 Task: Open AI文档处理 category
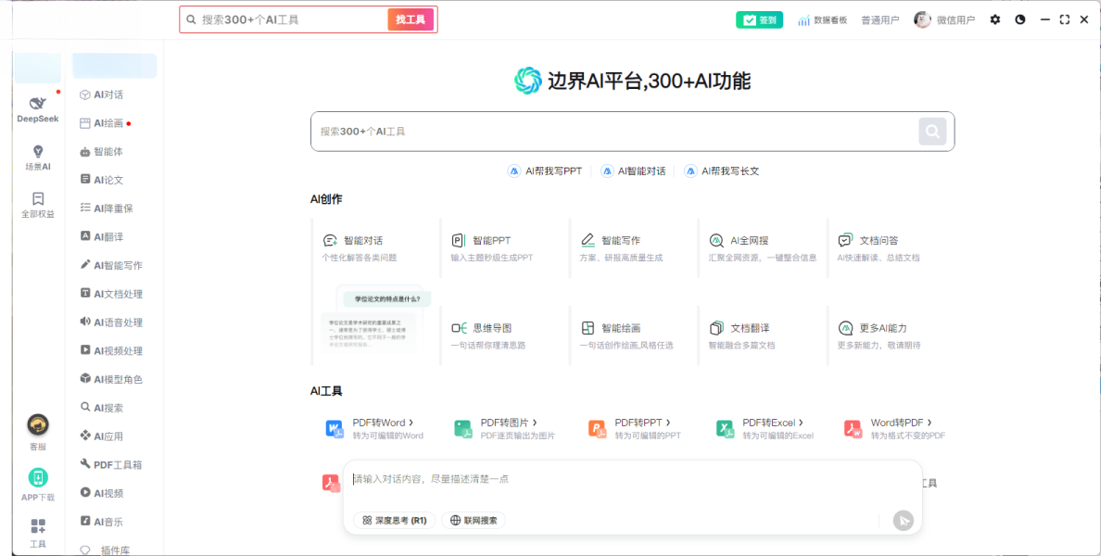point(111,294)
